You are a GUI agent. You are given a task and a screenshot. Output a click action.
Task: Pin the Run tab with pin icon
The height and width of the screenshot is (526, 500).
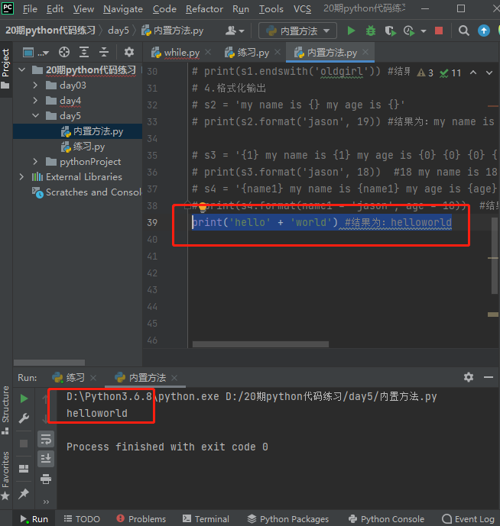[x=24, y=493]
